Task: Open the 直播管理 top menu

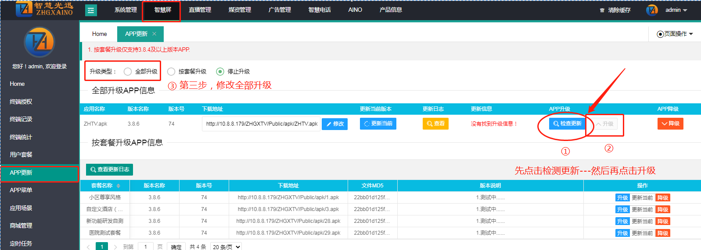Action: point(200,10)
